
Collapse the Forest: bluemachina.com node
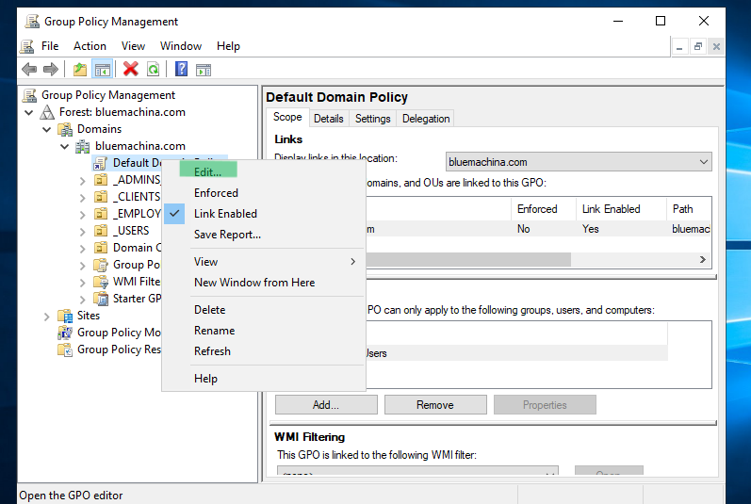(29, 112)
